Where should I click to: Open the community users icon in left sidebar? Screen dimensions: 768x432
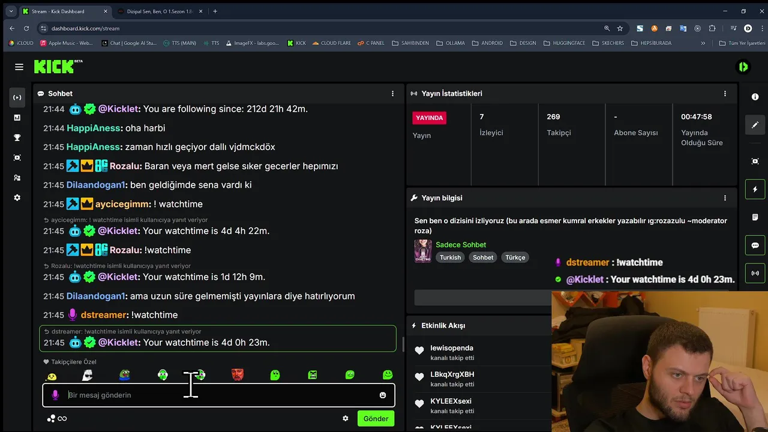(17, 178)
